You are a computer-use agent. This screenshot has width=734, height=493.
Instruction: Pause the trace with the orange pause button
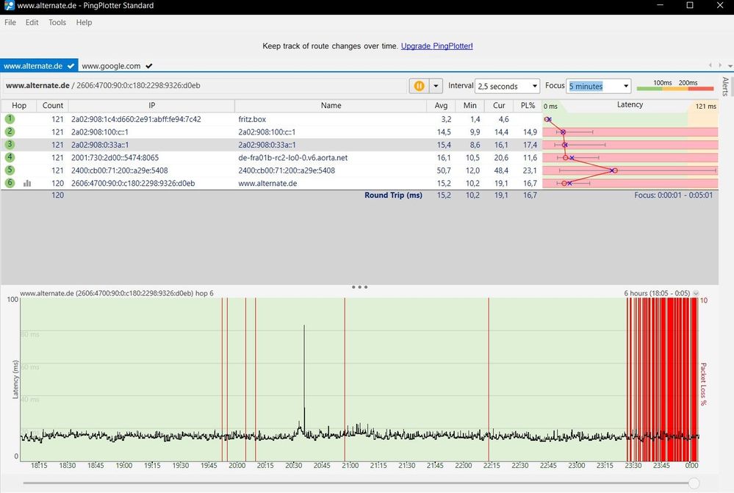(419, 86)
